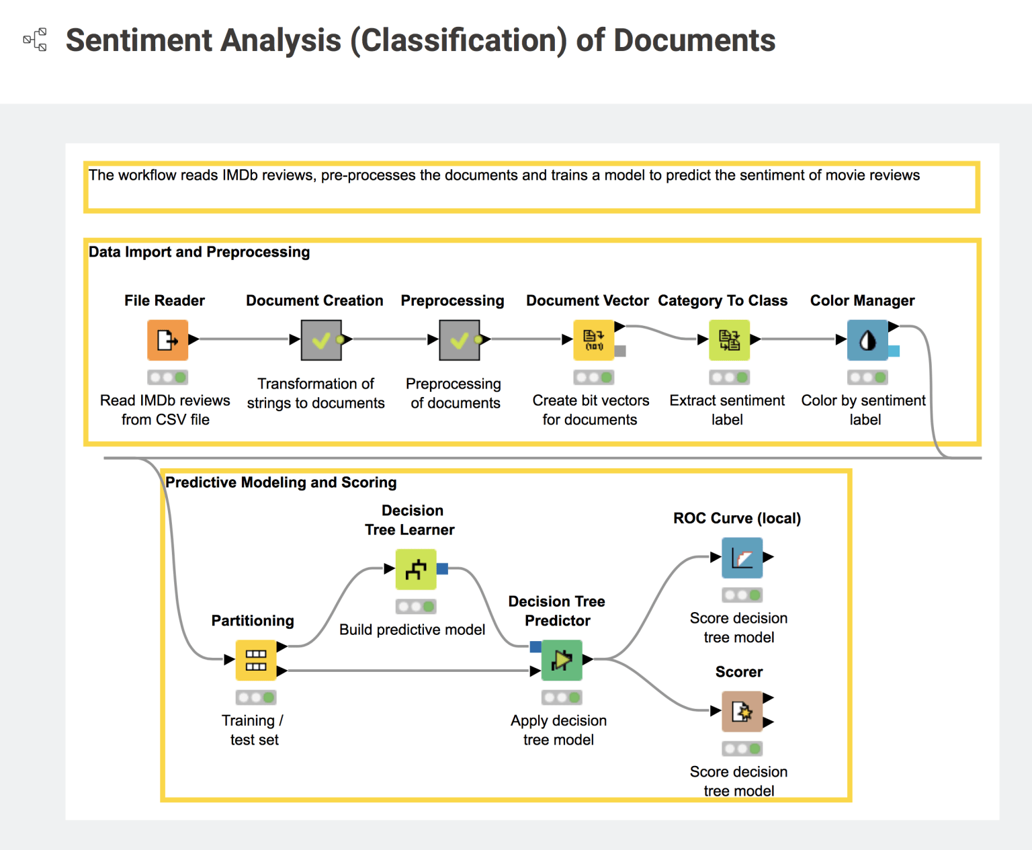
Task: Click the caption under the Scorer node
Action: [739, 781]
